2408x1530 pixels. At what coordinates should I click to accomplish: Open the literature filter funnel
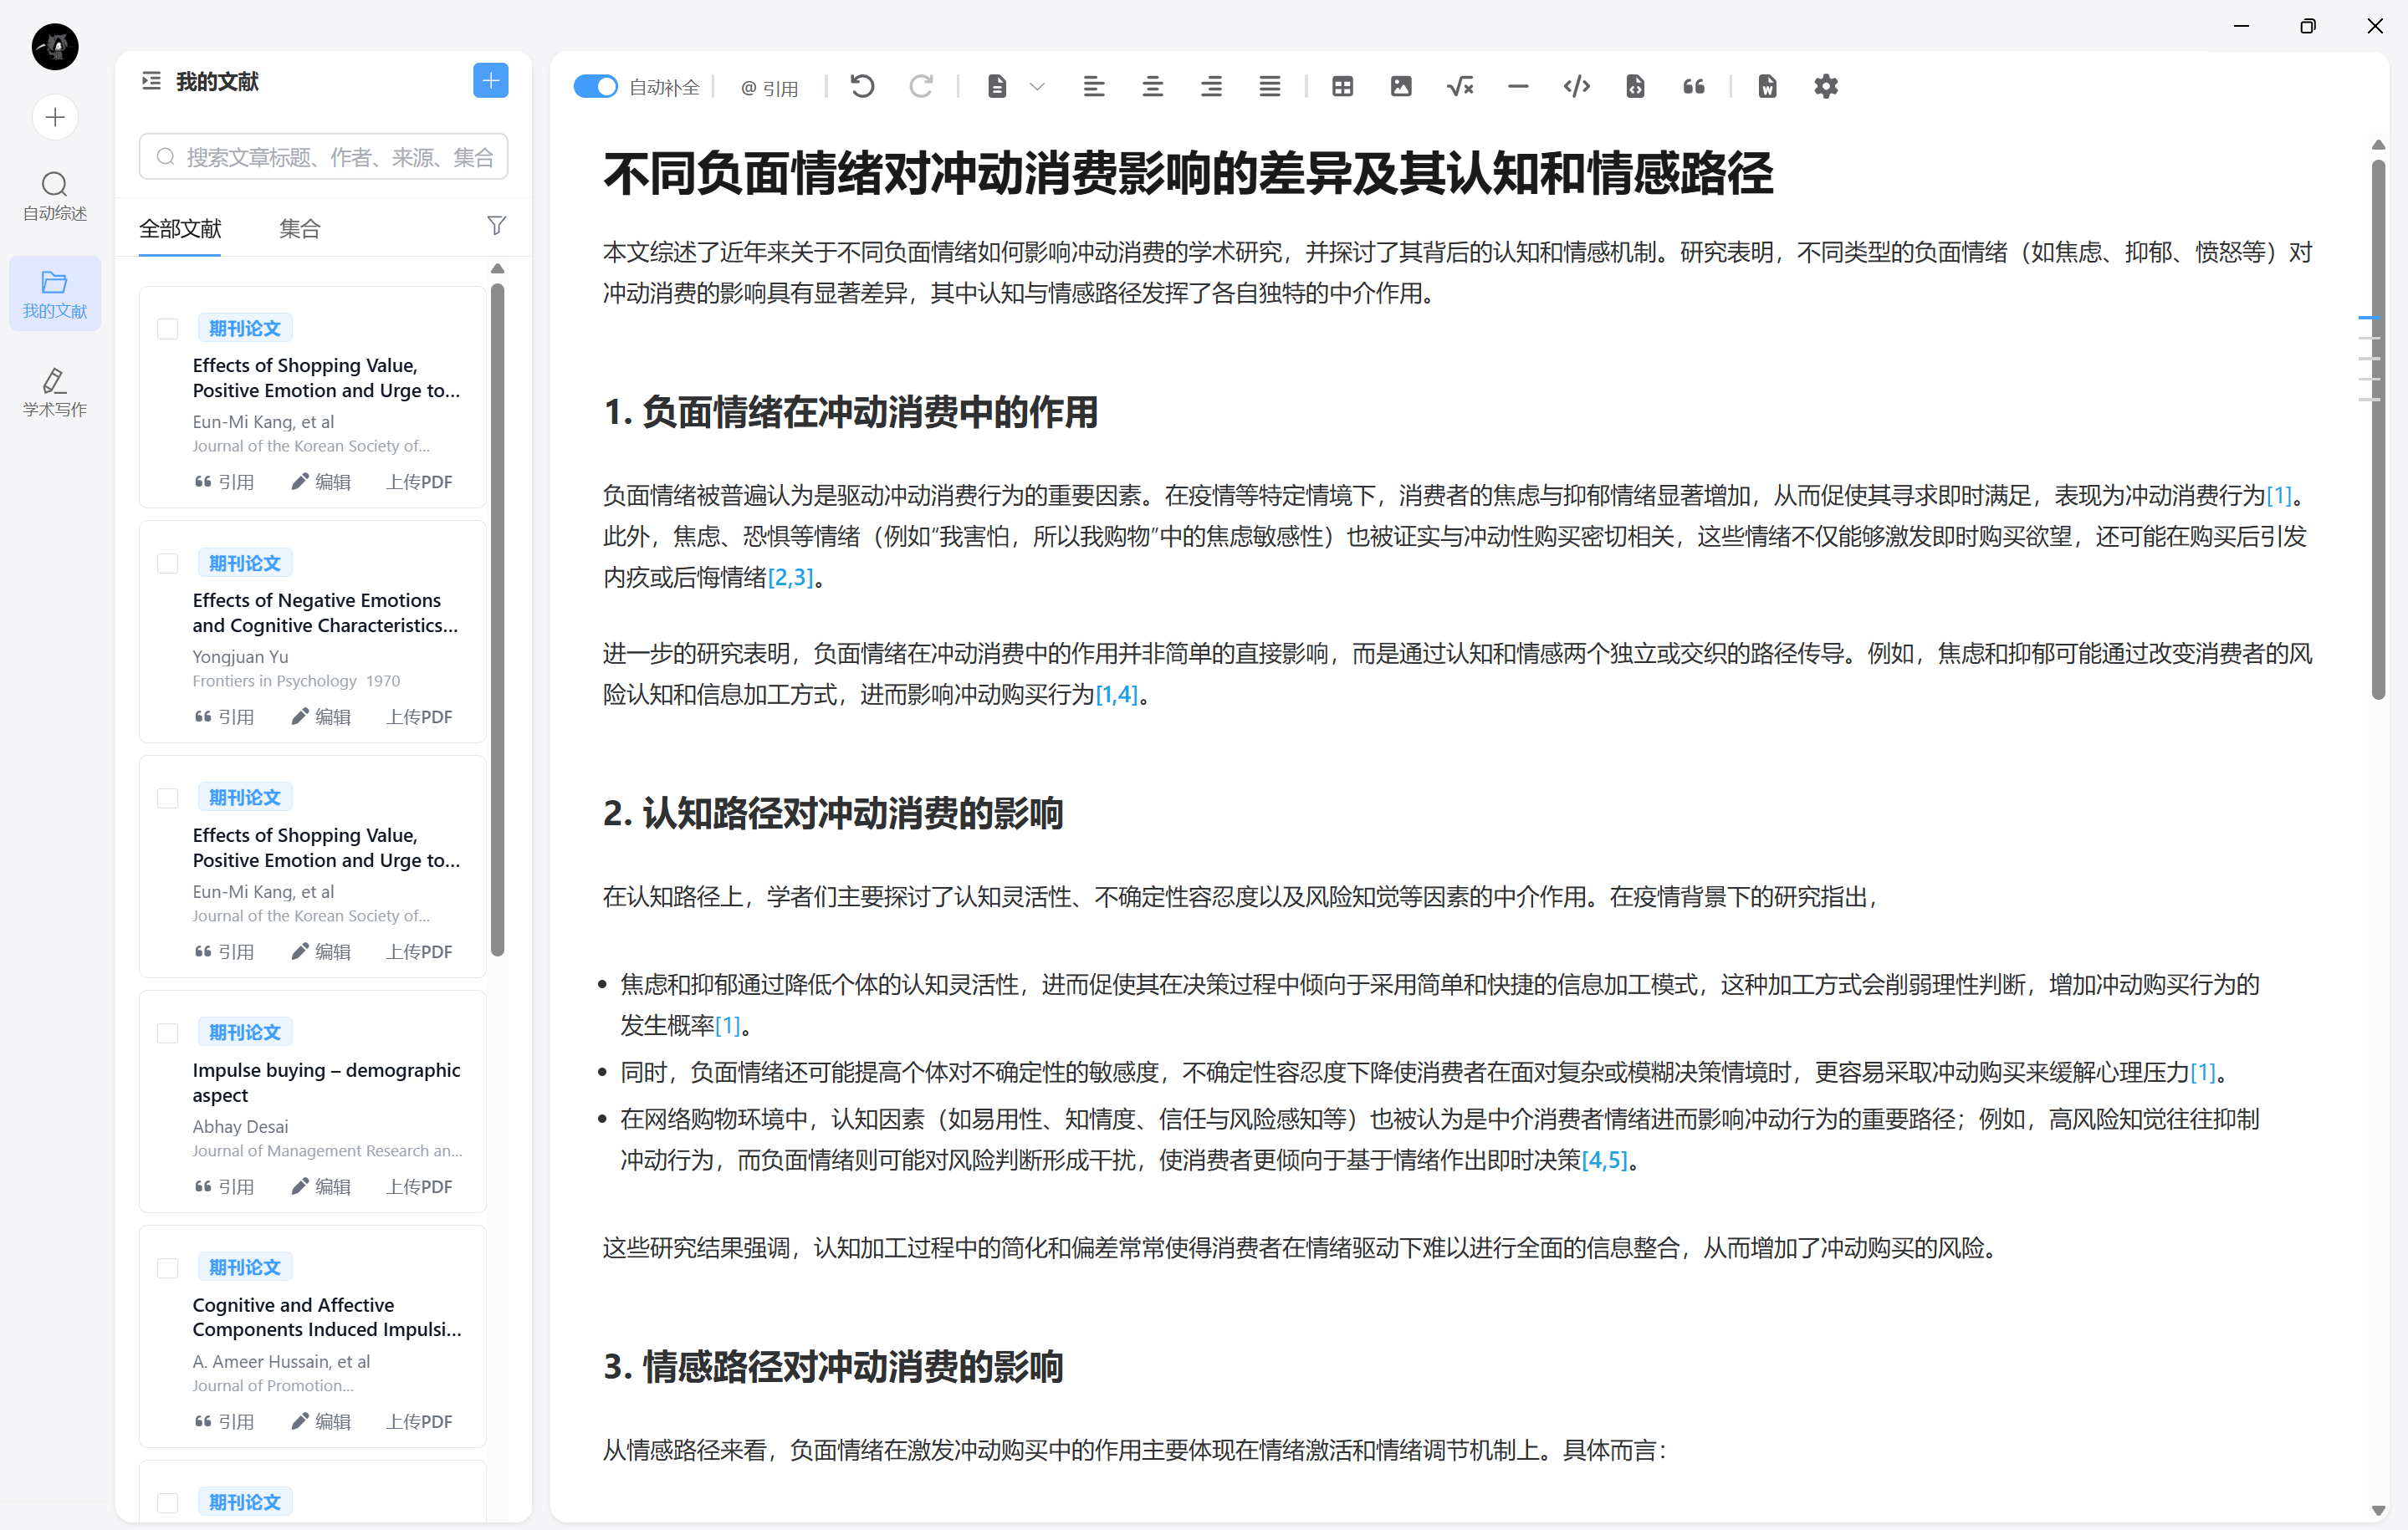[496, 226]
